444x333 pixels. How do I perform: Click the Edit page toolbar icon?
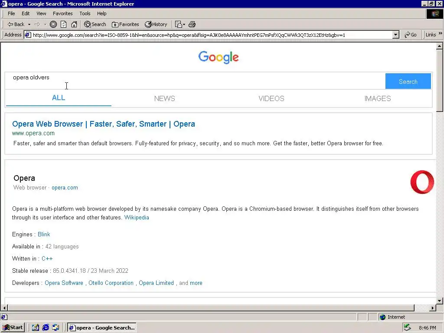point(178,24)
